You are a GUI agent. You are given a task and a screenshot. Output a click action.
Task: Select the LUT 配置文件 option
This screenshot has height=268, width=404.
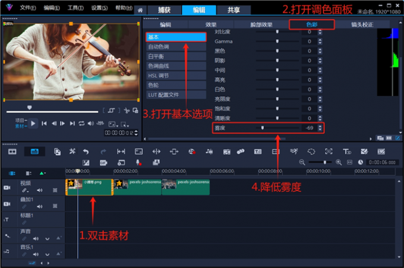click(x=163, y=94)
